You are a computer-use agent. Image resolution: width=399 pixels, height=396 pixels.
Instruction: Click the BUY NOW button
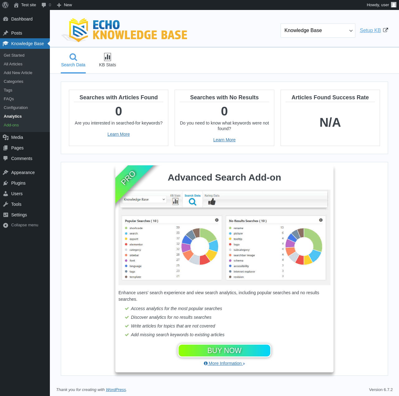coord(224,351)
